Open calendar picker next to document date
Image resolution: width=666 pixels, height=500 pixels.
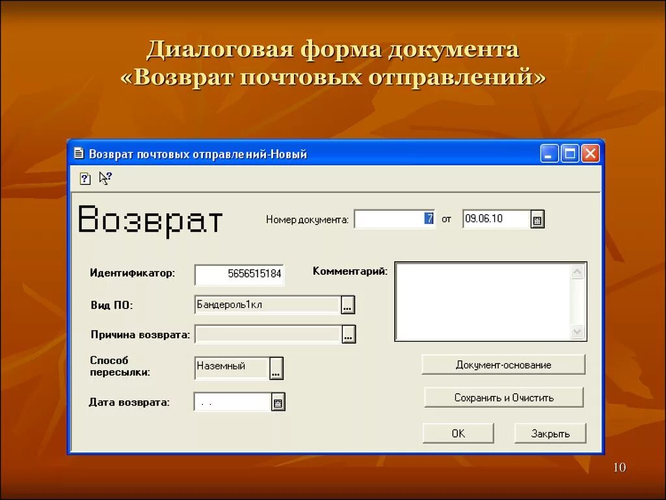tap(537, 219)
